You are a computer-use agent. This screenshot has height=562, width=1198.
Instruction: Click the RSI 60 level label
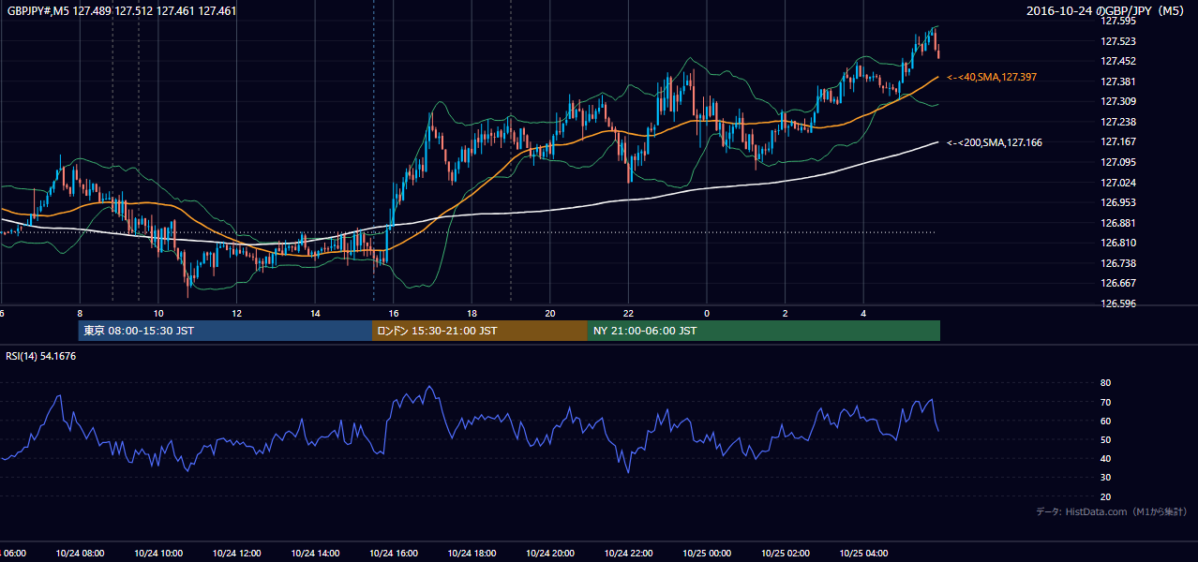(x=1105, y=421)
